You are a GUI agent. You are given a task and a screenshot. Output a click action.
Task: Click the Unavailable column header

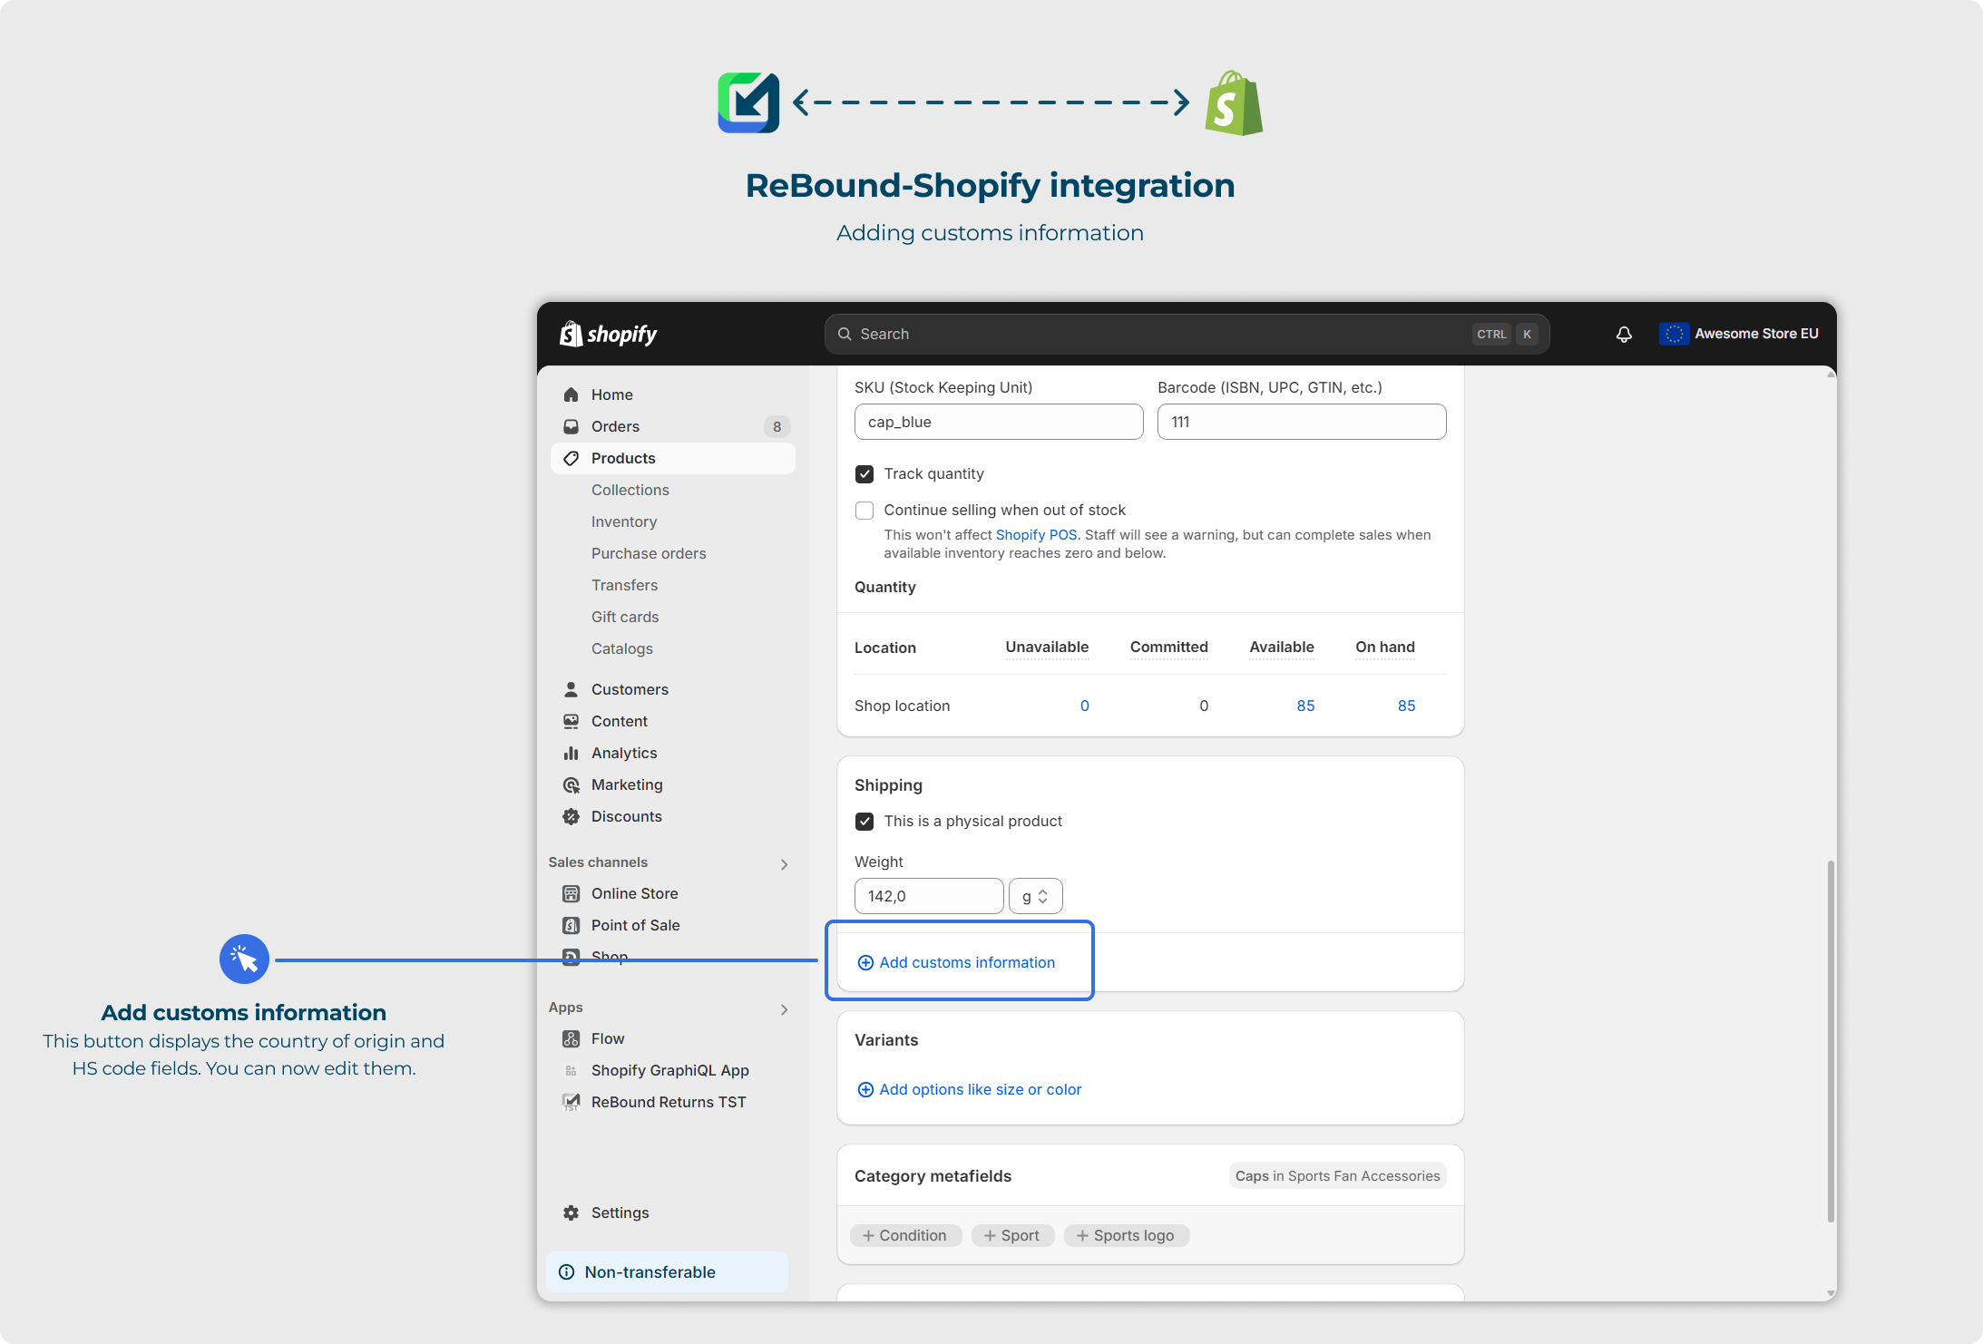pos(1047,648)
